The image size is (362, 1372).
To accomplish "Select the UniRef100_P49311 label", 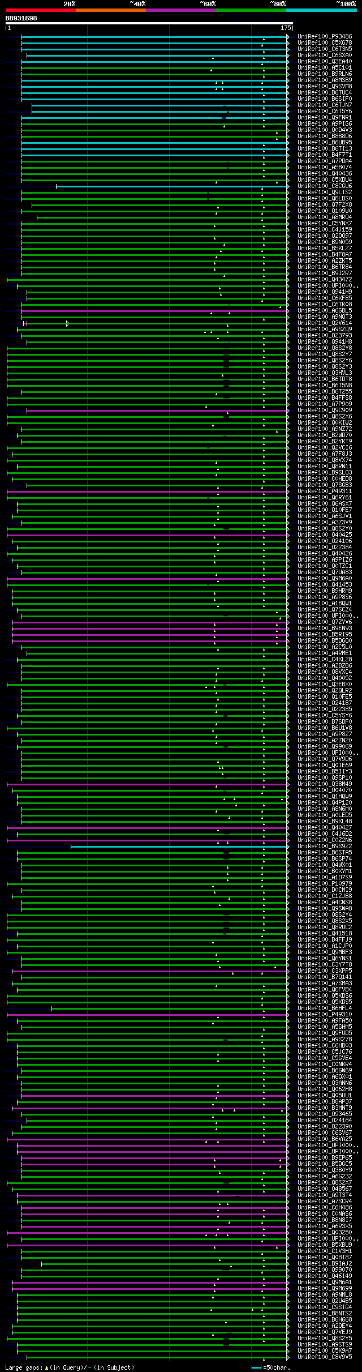I will 325,491.
